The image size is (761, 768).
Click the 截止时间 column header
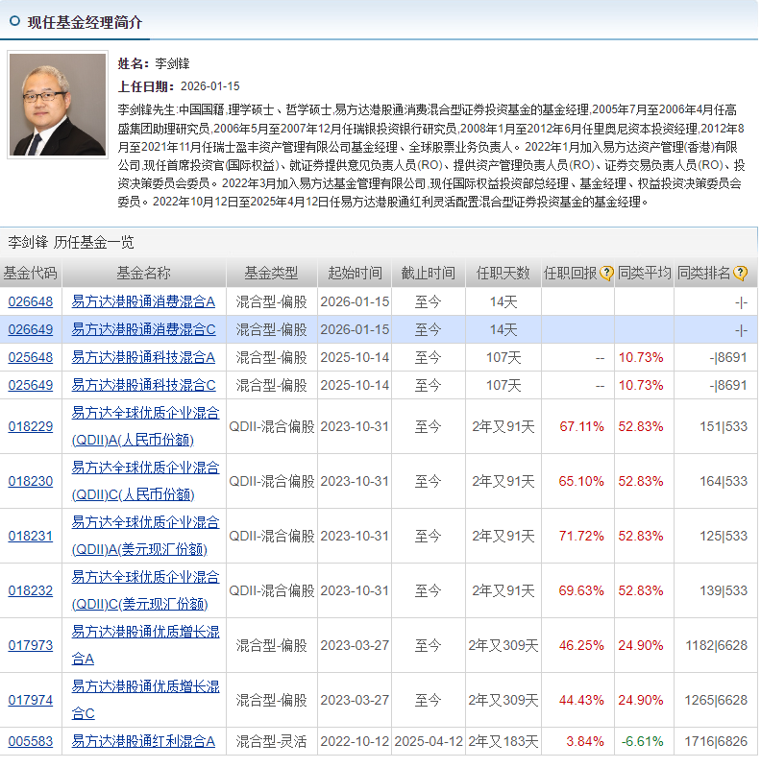tap(429, 274)
